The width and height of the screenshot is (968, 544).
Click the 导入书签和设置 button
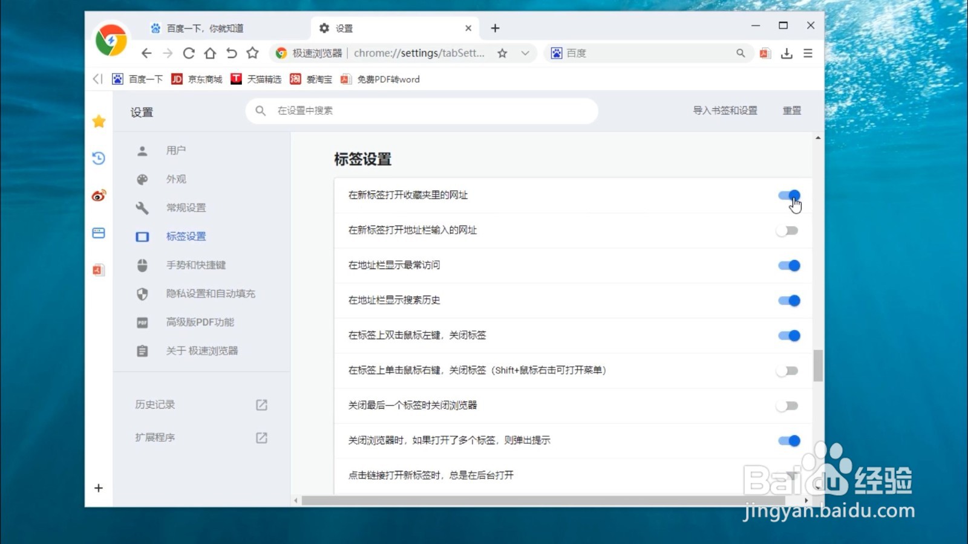(724, 111)
